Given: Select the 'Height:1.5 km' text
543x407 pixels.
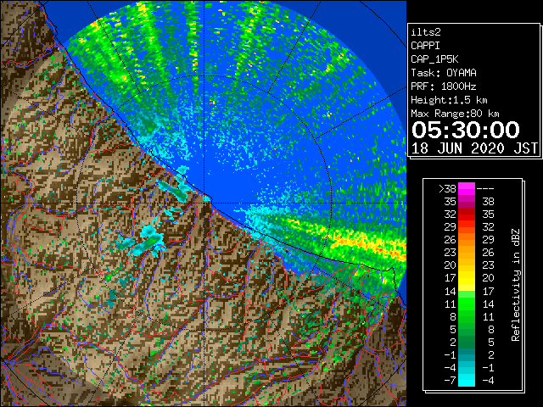Looking at the screenshot, I should [449, 100].
